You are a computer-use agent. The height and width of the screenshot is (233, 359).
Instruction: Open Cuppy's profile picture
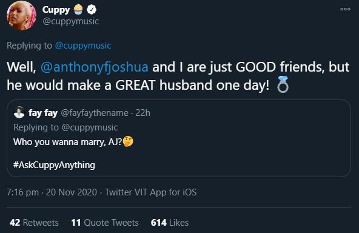21,16
